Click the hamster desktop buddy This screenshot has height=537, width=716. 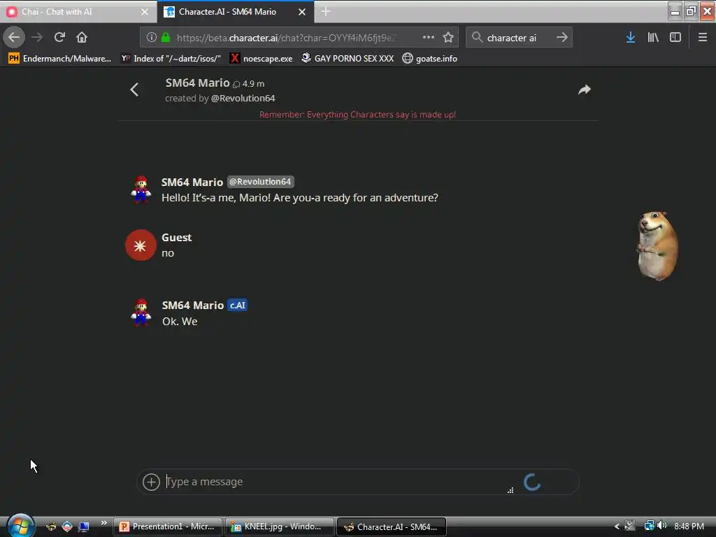(657, 245)
